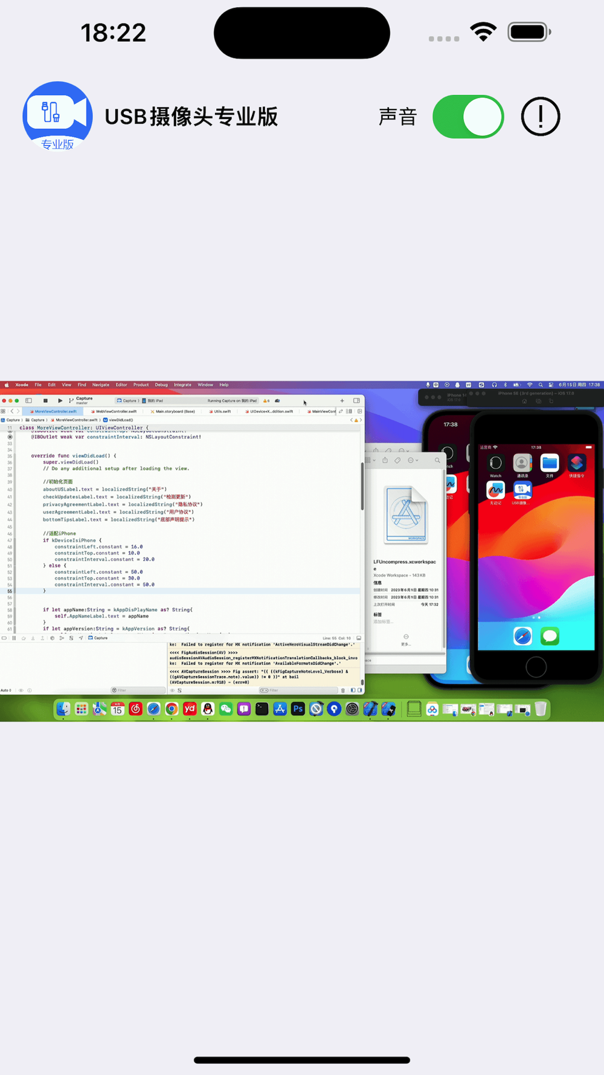Click the 我的 iPad run destination

[153, 400]
